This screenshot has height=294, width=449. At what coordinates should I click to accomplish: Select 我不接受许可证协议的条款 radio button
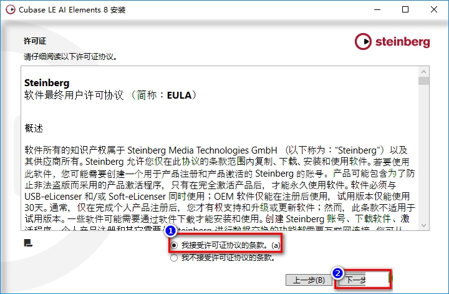click(174, 258)
